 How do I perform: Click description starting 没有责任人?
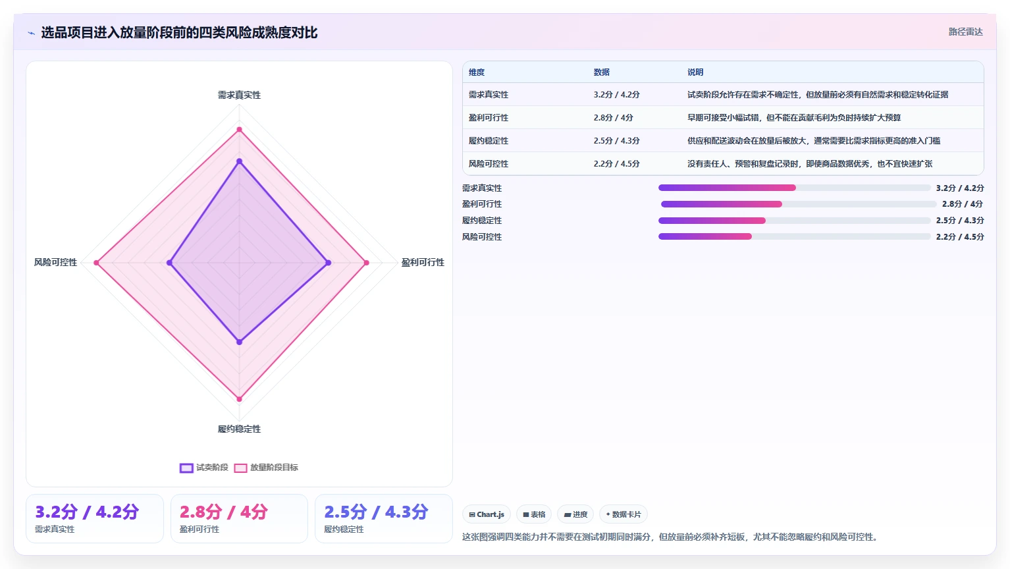click(x=810, y=164)
